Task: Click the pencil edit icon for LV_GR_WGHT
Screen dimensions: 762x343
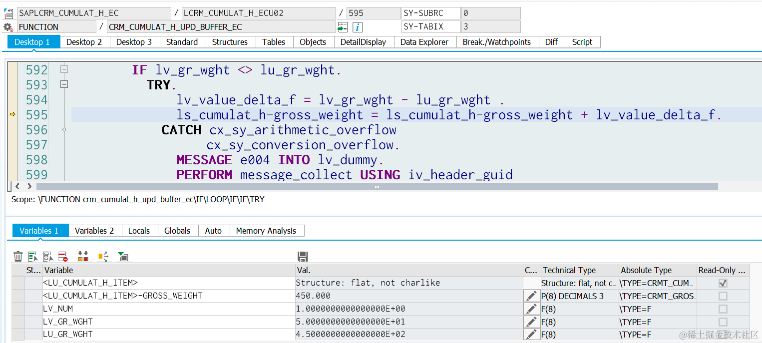Action: pyautogui.click(x=531, y=322)
